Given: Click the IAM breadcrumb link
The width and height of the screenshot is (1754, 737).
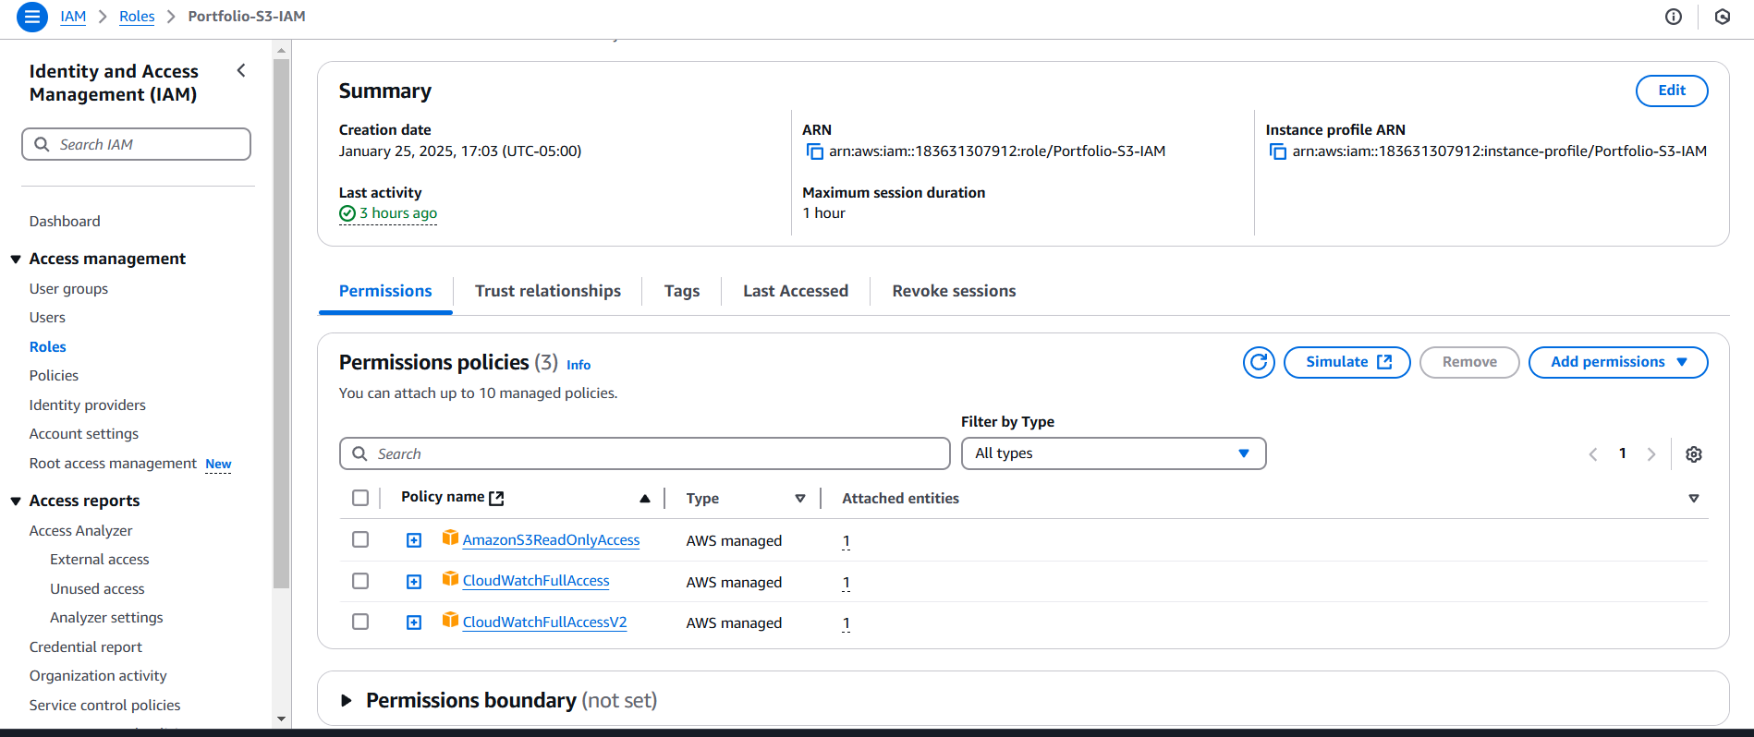Looking at the screenshot, I should (x=73, y=17).
